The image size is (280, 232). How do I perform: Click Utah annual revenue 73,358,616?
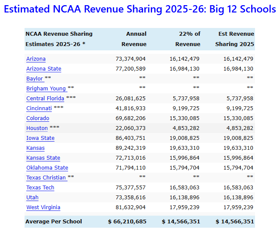131,198
